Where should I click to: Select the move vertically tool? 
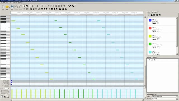[x=43, y=6]
